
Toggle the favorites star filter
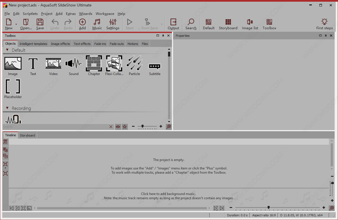coord(125,127)
